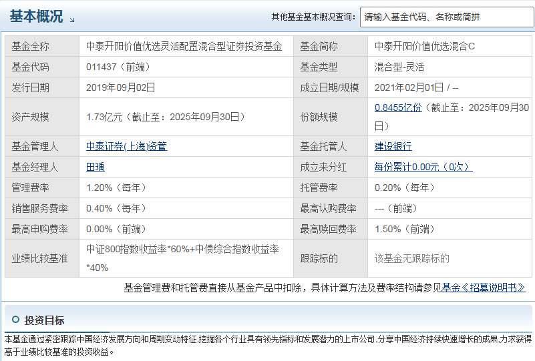Select the max purchase fee 0.00%（前端）
The image size is (535, 361).
(116, 229)
